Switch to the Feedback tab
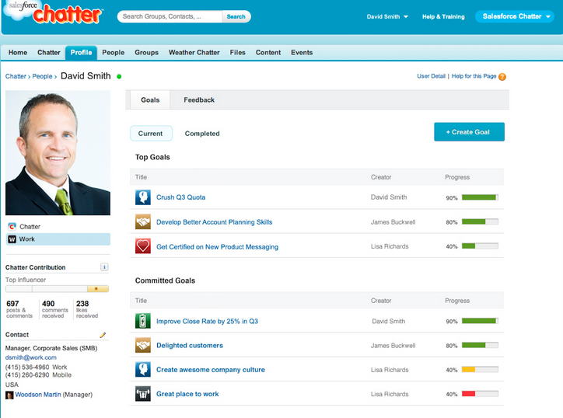The height and width of the screenshot is (418, 563). 199,99
